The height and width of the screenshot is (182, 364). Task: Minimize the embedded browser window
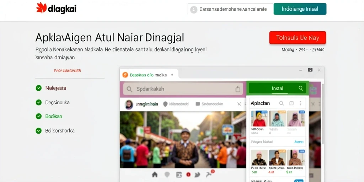[301, 70]
